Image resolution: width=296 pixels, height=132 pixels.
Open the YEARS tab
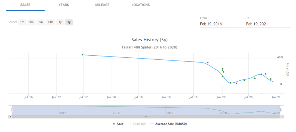[x=64, y=5]
